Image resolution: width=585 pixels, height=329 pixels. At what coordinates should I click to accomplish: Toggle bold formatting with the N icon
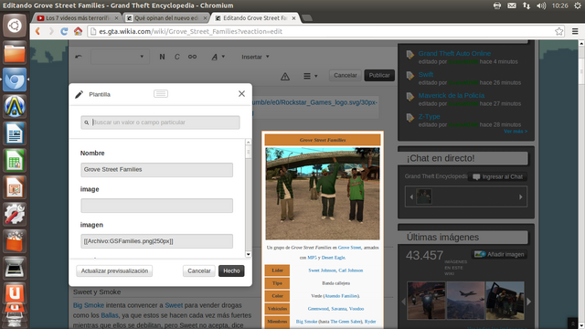pos(162,57)
